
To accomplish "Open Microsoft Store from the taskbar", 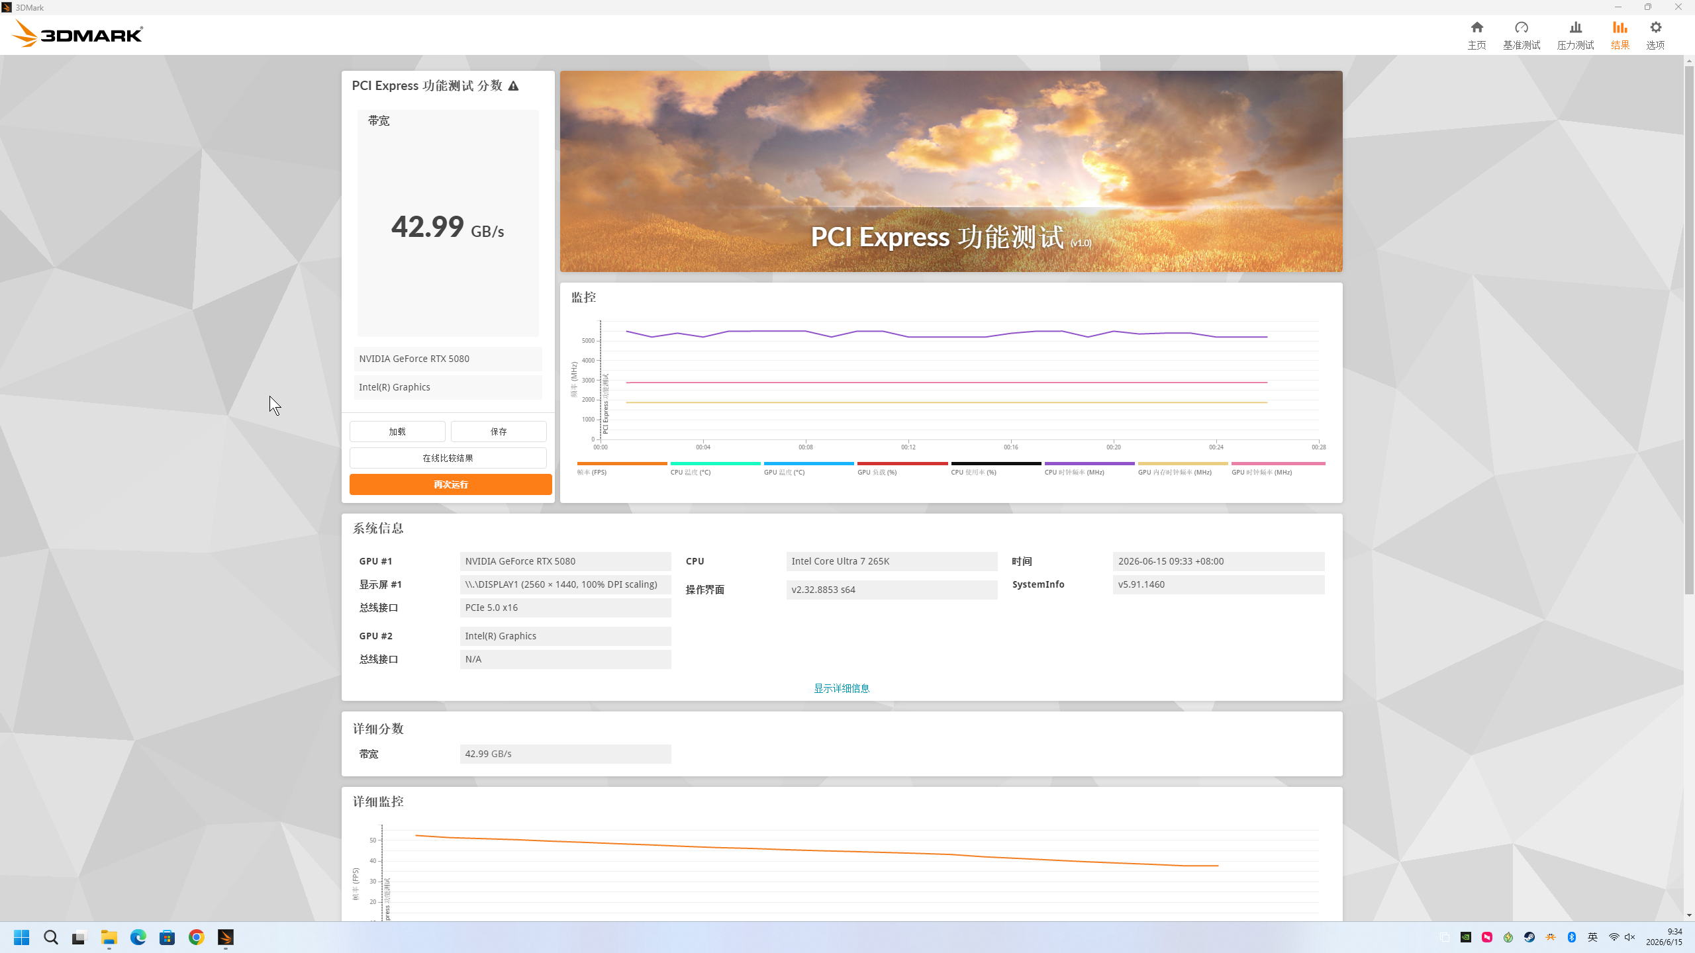I will 167,937.
